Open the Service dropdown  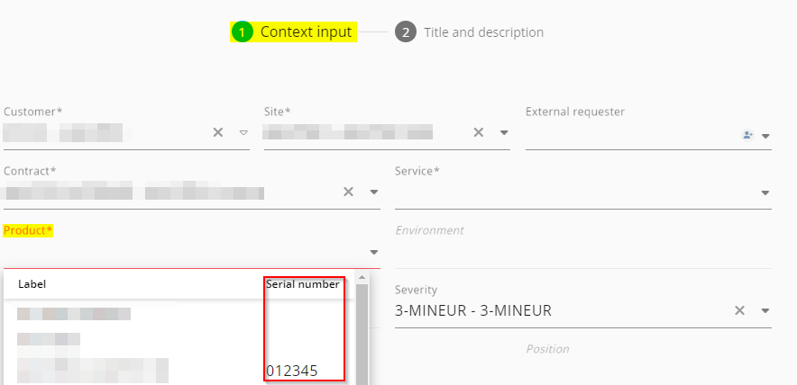pos(765,192)
